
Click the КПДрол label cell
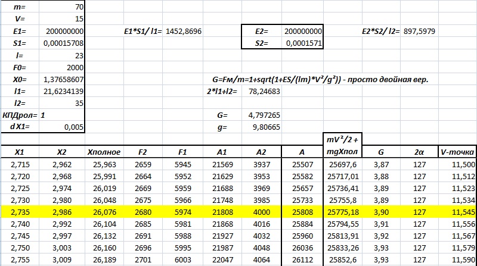click(x=21, y=114)
